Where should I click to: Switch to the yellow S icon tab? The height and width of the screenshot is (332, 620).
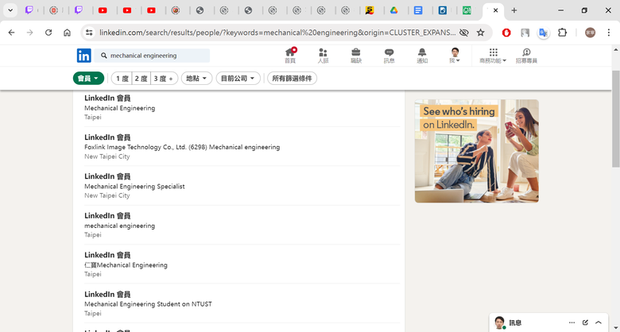[370, 10]
